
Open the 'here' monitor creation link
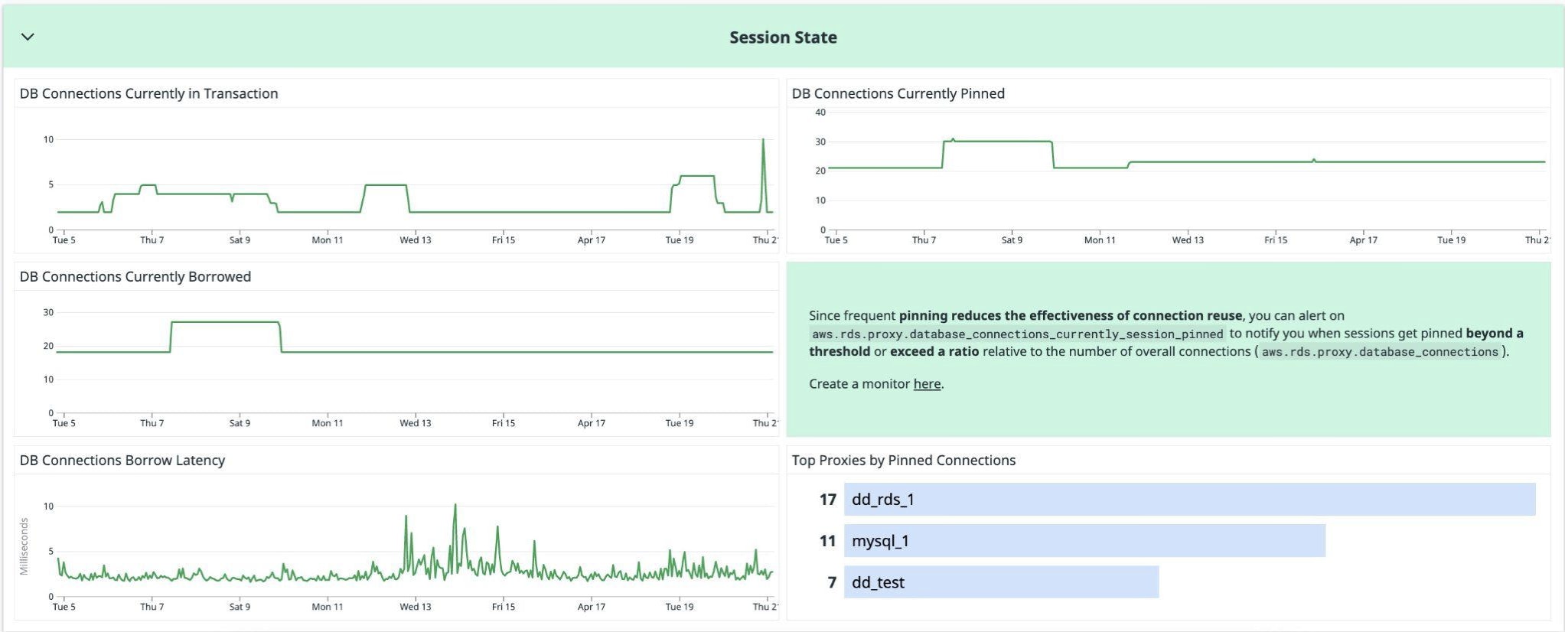point(927,384)
